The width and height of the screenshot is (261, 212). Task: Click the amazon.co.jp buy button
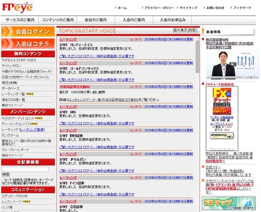(x=222, y=135)
